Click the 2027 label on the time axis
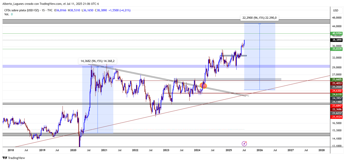This screenshot has width=346, height=162. coord(290,150)
